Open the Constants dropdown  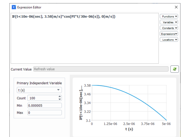click(169, 28)
